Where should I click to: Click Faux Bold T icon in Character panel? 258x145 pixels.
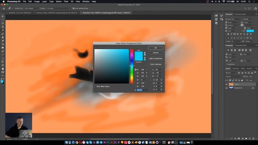point(228,34)
